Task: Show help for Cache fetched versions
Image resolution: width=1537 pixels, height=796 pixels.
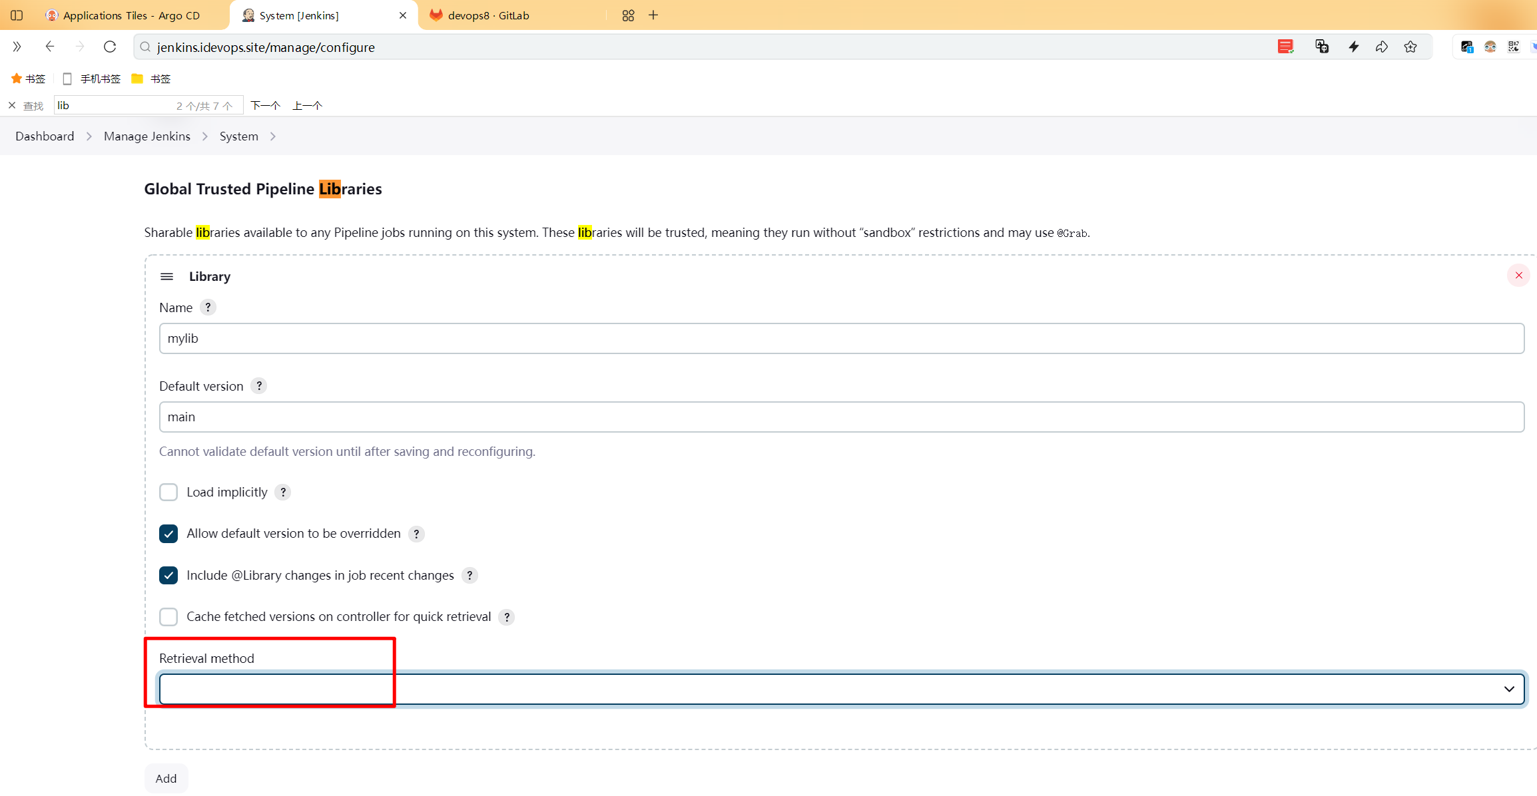Action: pos(507,617)
